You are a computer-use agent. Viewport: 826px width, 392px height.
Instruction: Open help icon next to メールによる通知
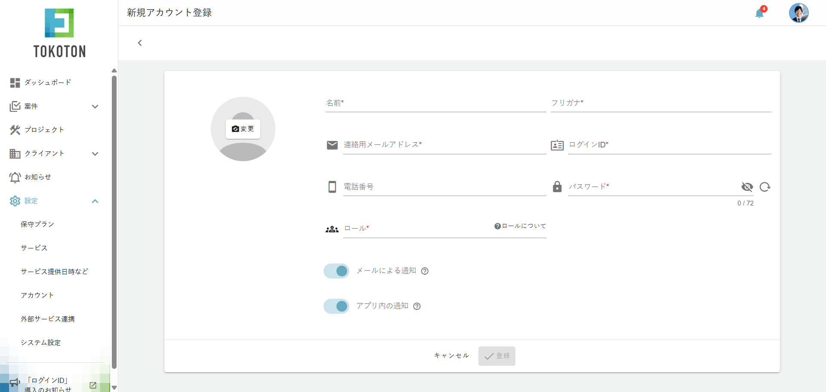(425, 271)
